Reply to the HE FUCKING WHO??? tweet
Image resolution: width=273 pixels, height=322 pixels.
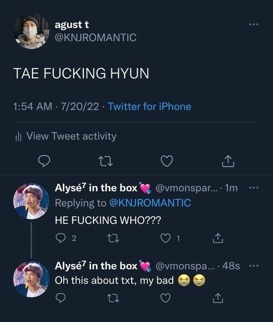coord(61,238)
